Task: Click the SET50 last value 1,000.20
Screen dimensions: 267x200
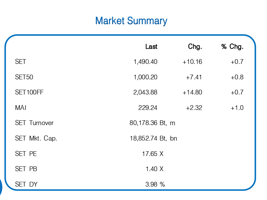Action: click(145, 77)
